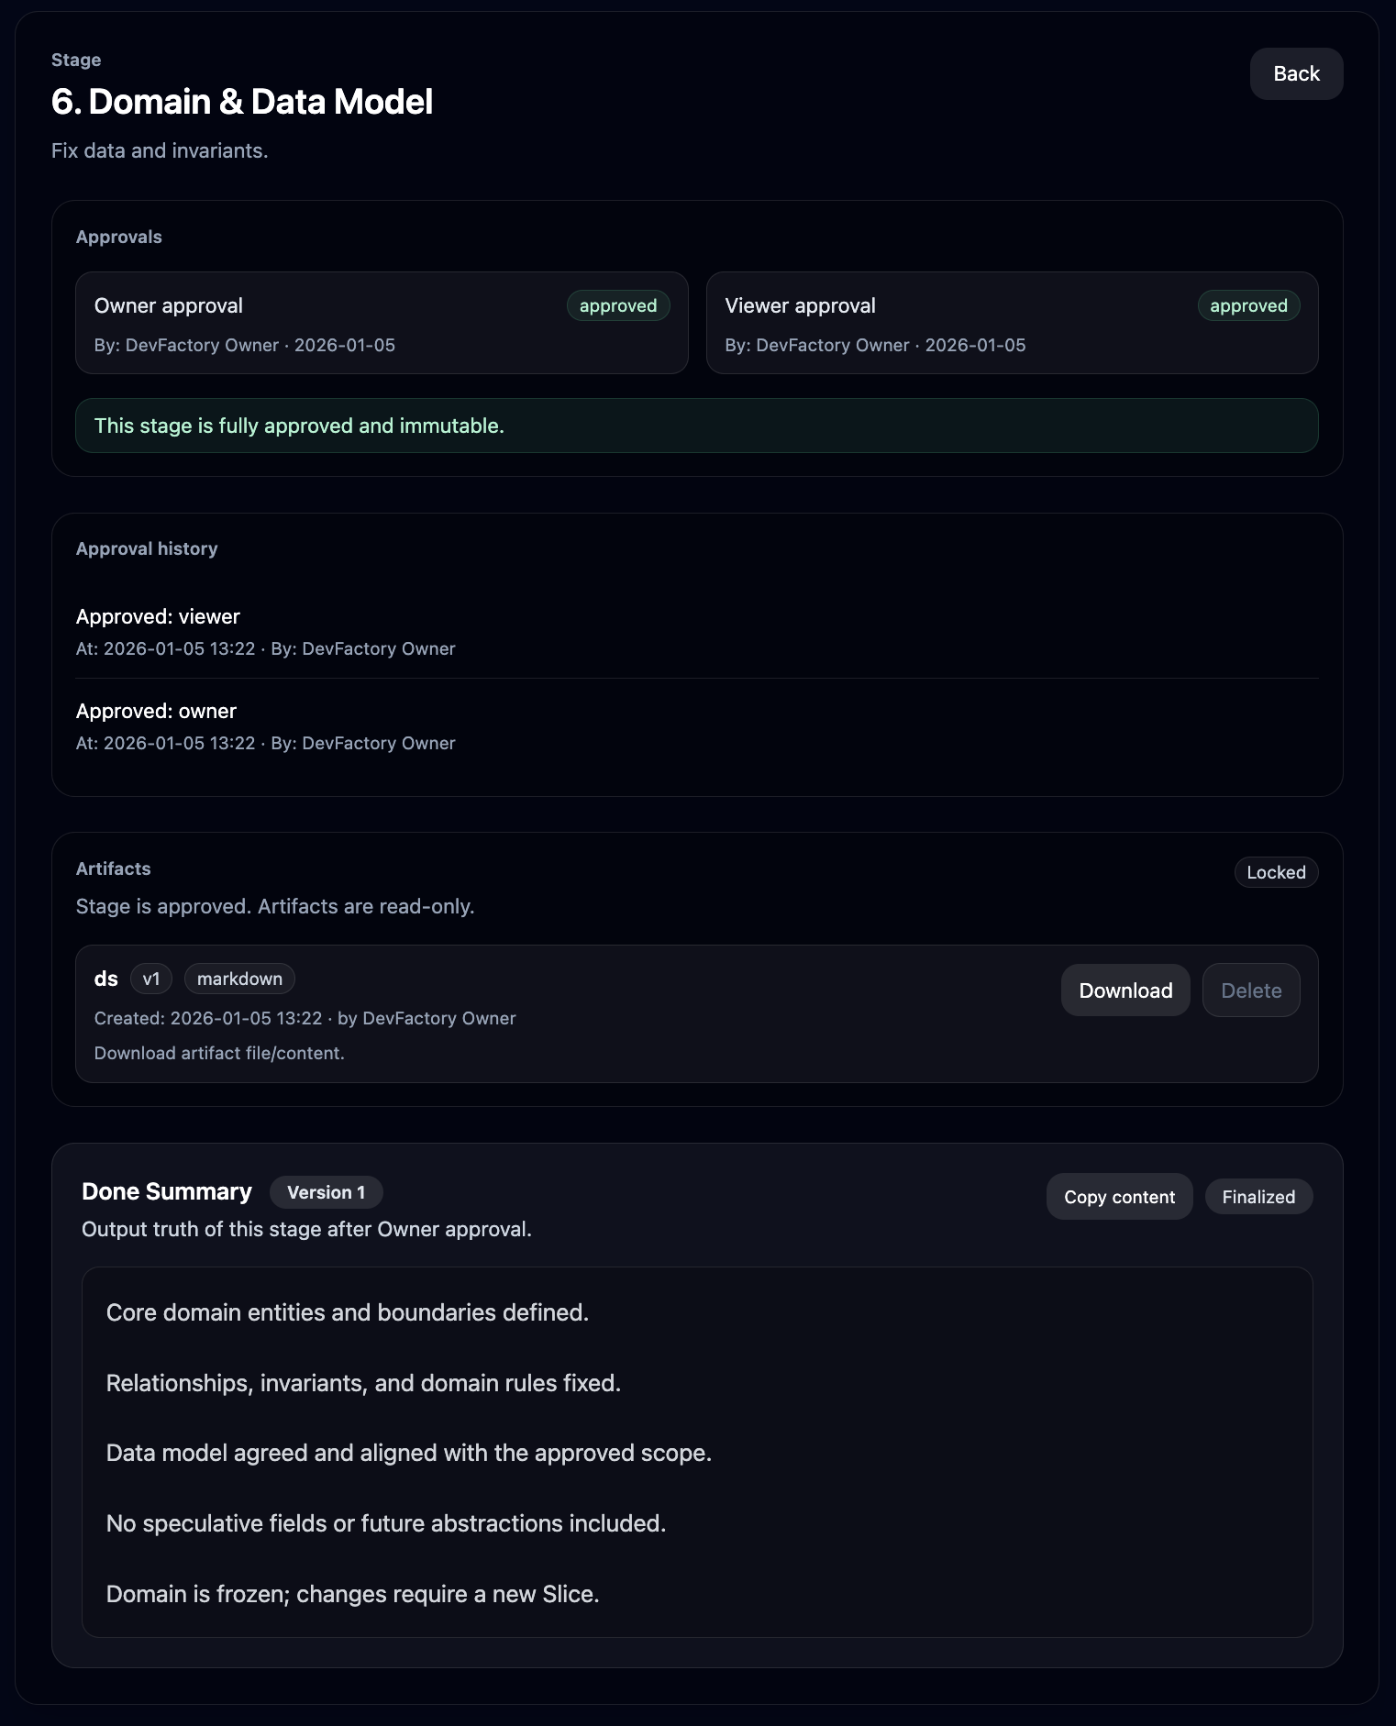Click the approved badge on Viewer approval

coord(1247,305)
